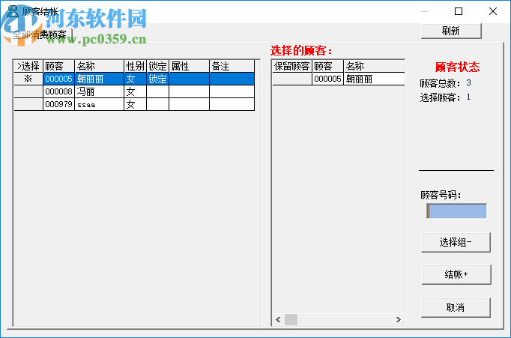
Task: Click the right scroll arrow of horizontal scrollbar
Action: click(x=399, y=320)
